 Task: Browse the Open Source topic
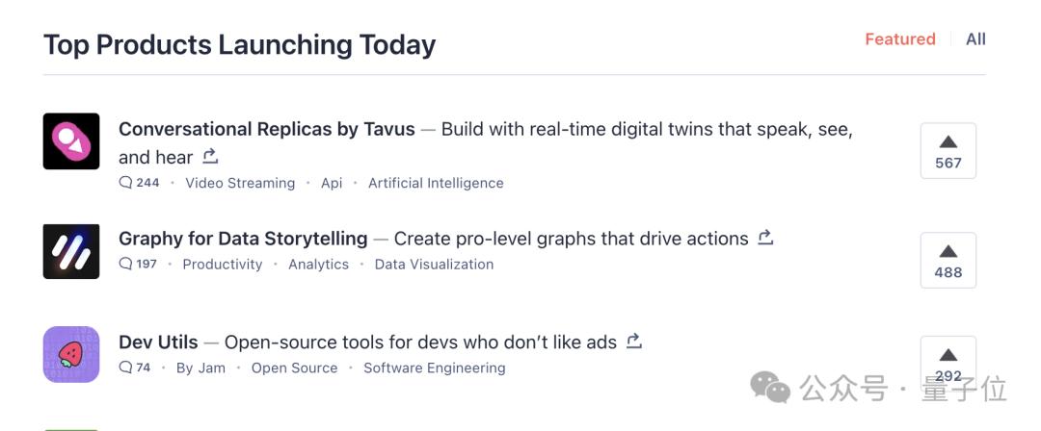pos(294,368)
